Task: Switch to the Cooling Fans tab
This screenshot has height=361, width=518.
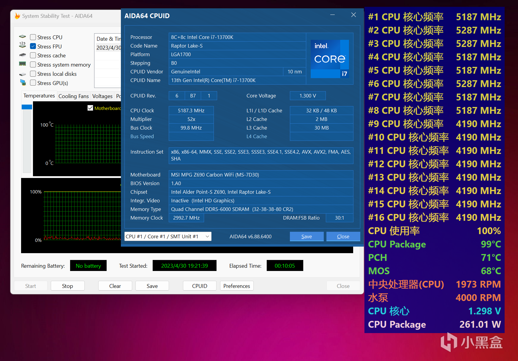Action: point(73,96)
